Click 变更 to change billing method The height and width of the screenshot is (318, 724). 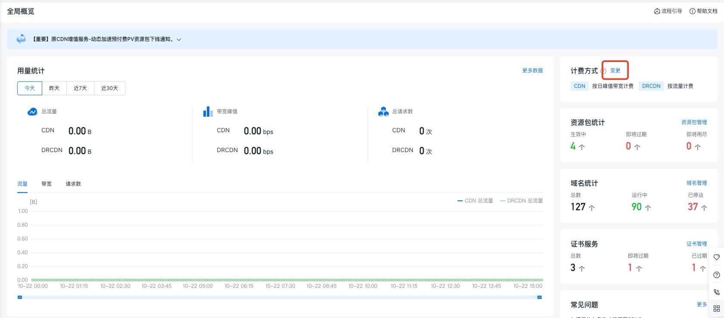(615, 71)
